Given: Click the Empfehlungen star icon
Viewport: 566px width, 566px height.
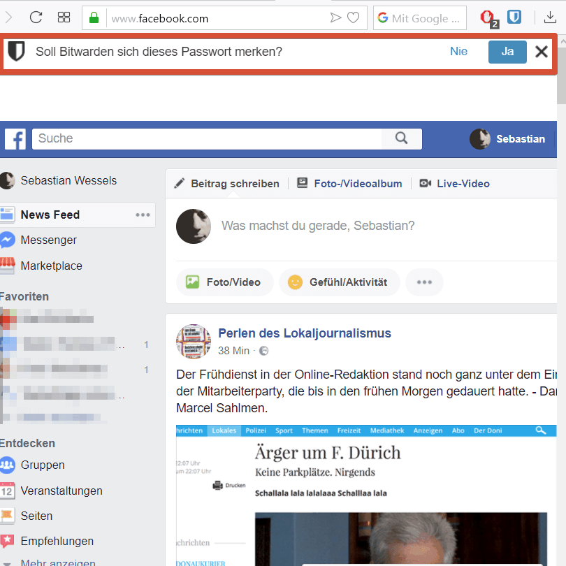Looking at the screenshot, I should tap(7, 541).
